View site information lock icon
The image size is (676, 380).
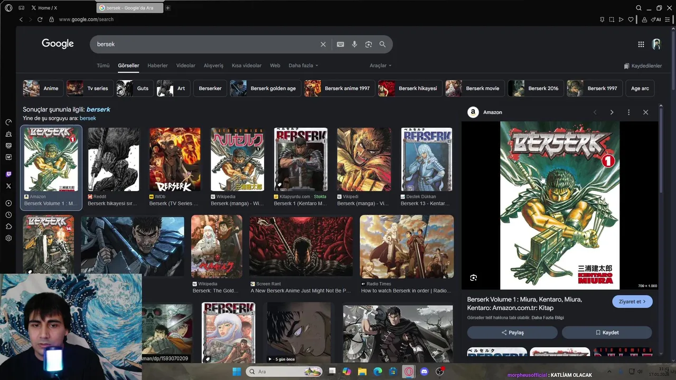point(51,20)
